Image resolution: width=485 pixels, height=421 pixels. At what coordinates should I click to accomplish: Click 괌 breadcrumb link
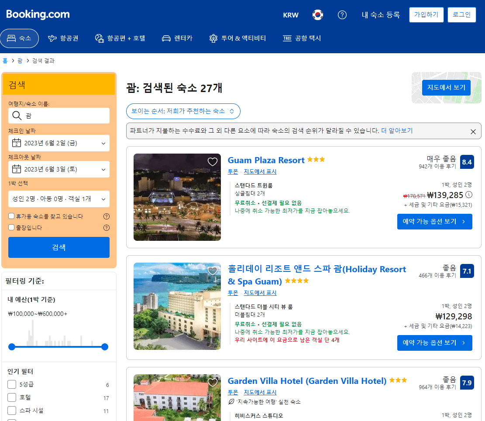coord(20,61)
